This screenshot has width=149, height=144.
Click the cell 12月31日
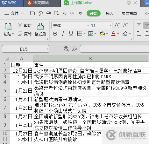click(22, 71)
